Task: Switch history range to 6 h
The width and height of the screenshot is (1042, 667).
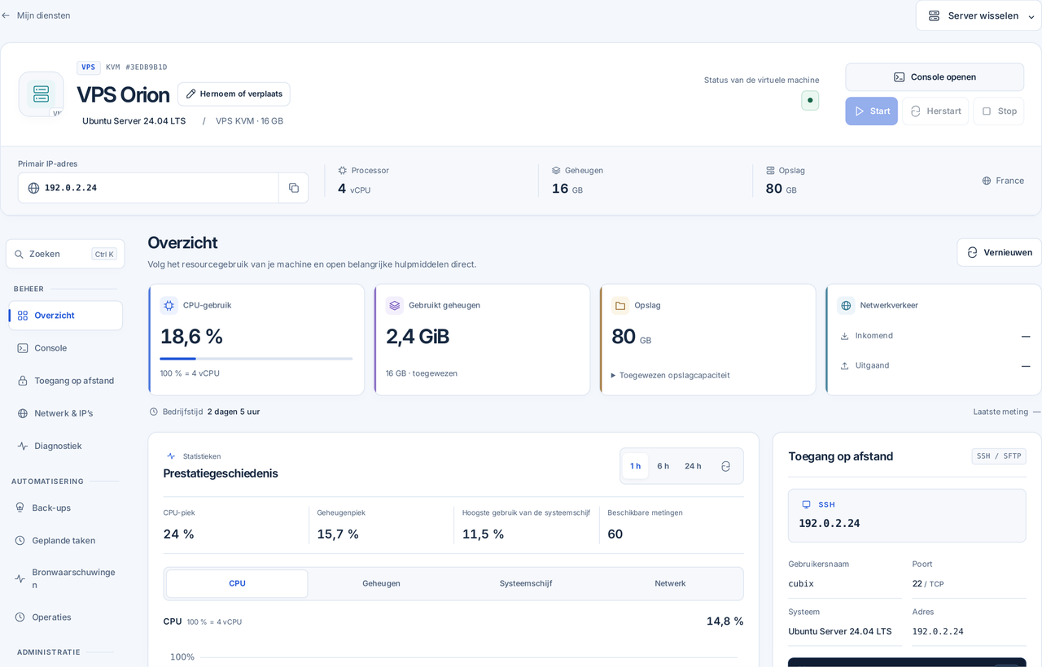Action: click(663, 466)
